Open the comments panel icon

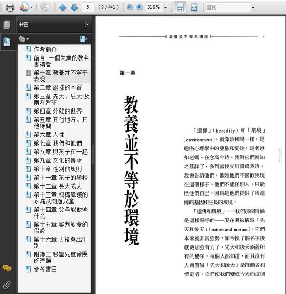7,269
